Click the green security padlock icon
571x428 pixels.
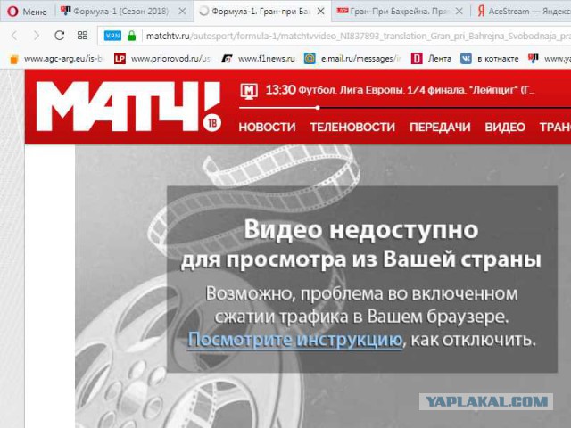coord(131,36)
